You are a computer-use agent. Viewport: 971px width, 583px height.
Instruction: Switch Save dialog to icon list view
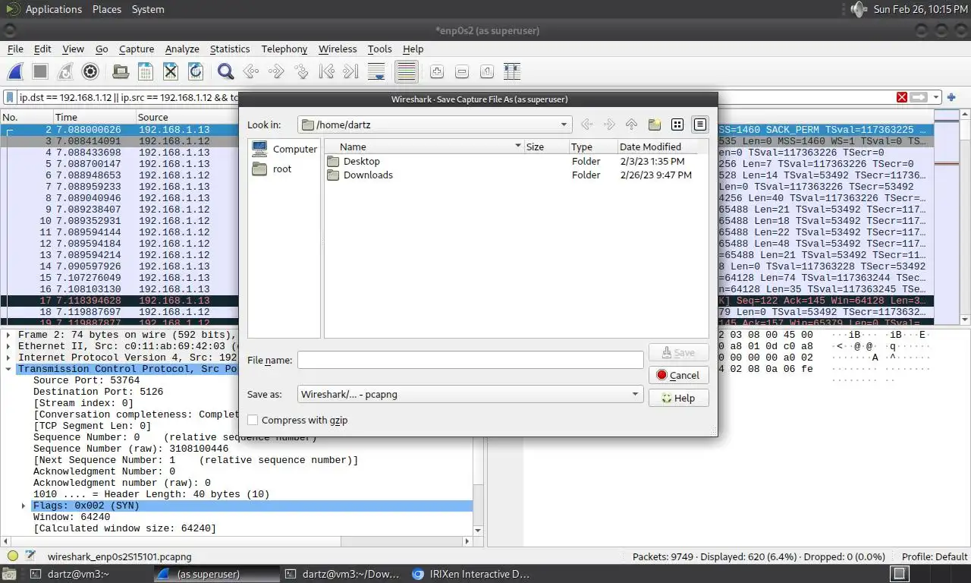pyautogui.click(x=677, y=124)
